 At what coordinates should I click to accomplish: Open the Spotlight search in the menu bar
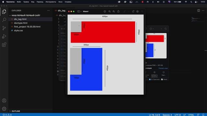click(191, 2)
